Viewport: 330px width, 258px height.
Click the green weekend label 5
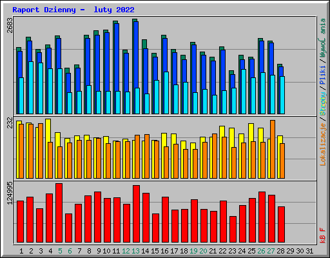(x=60, y=251)
